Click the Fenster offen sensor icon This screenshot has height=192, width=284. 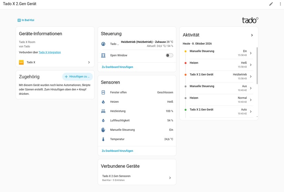tap(103, 92)
